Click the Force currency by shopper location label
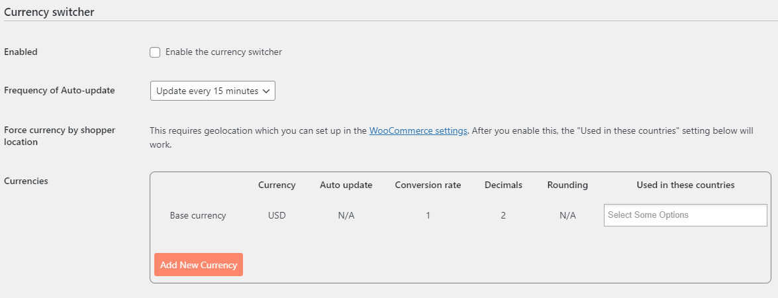This screenshot has height=298, width=778. [60, 136]
